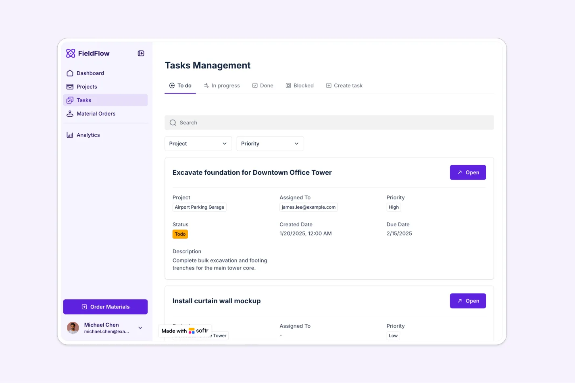The width and height of the screenshot is (575, 383).
Task: Click the Material Orders icon
Action: [x=70, y=114]
